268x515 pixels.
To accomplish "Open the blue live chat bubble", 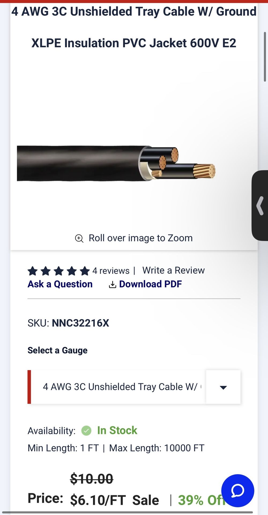I will [237, 491].
